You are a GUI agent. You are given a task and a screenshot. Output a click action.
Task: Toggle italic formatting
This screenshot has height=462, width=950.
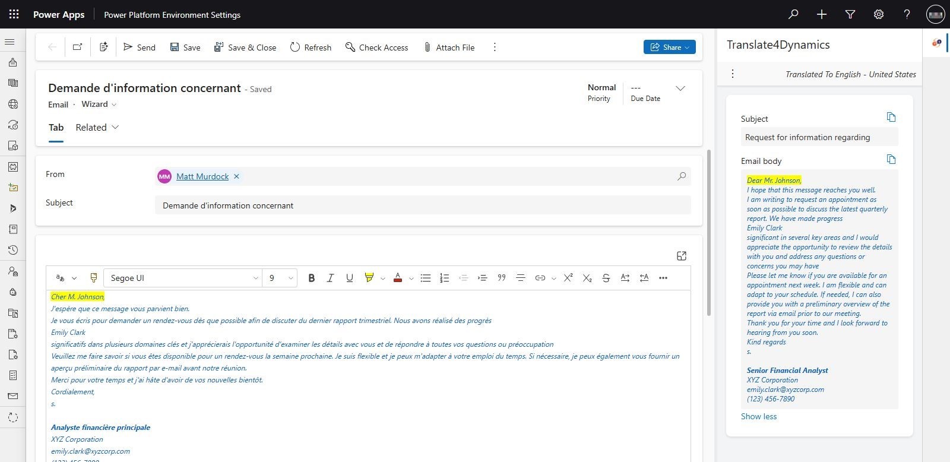coord(330,278)
